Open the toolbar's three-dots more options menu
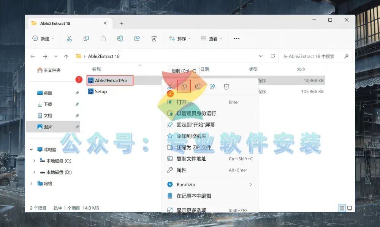 click(x=236, y=38)
